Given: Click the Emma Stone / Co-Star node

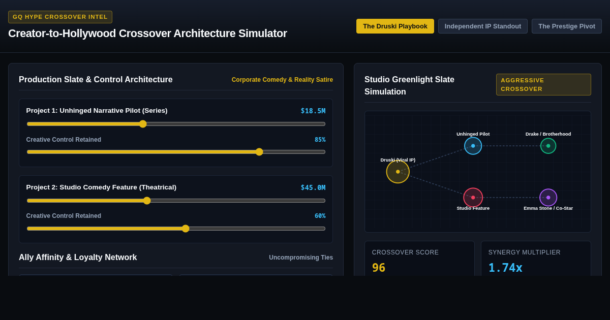Looking at the screenshot, I should (548, 198).
